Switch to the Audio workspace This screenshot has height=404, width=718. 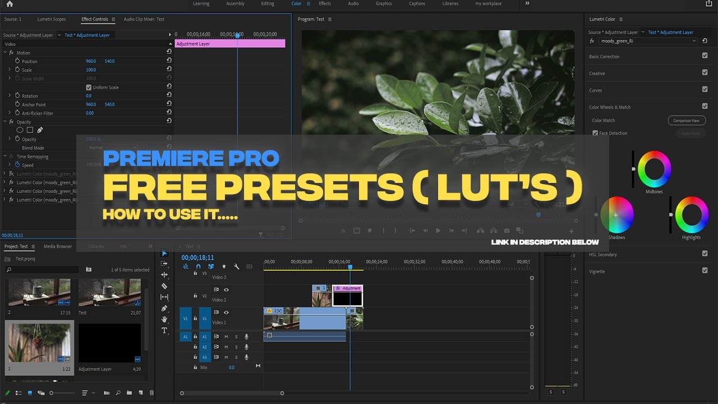353,3
